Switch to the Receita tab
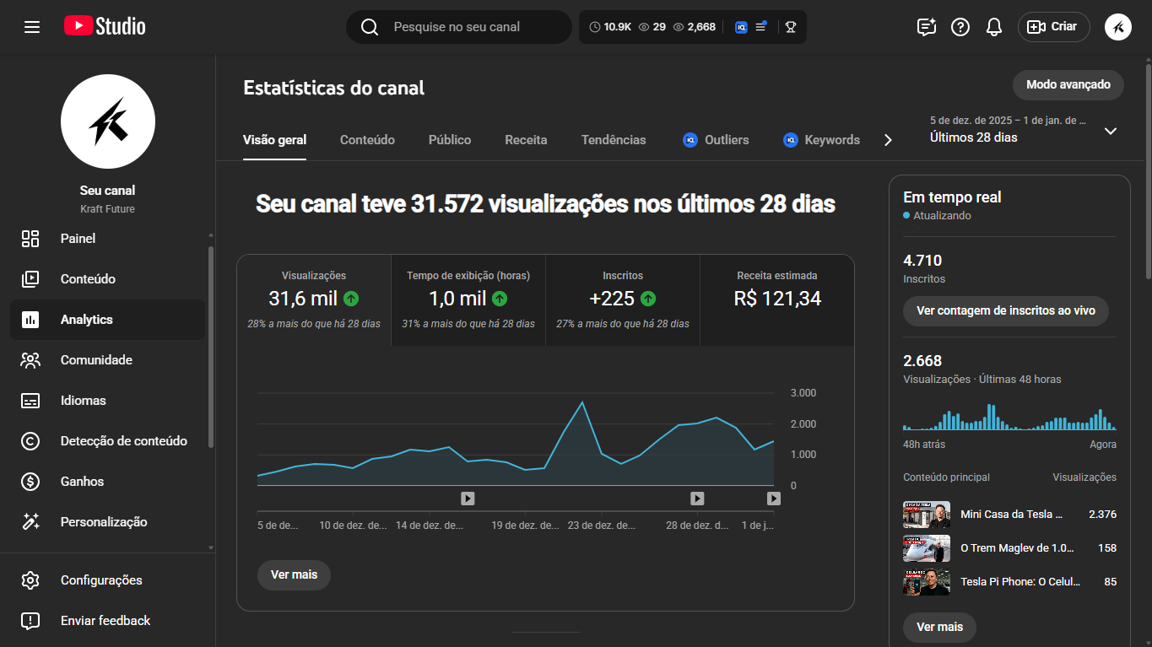This screenshot has height=647, width=1152. (526, 140)
